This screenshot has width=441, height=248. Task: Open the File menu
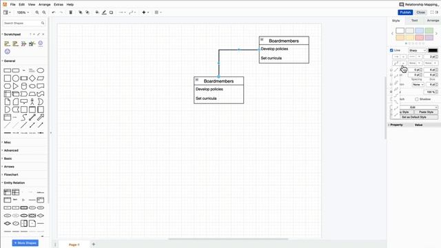tap(12, 5)
